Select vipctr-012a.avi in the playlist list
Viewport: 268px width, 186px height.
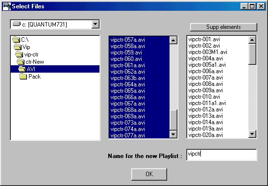(218, 109)
